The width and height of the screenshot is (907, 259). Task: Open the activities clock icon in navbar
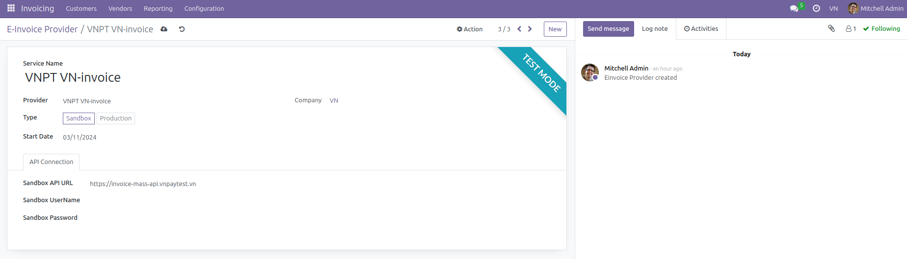[816, 8]
